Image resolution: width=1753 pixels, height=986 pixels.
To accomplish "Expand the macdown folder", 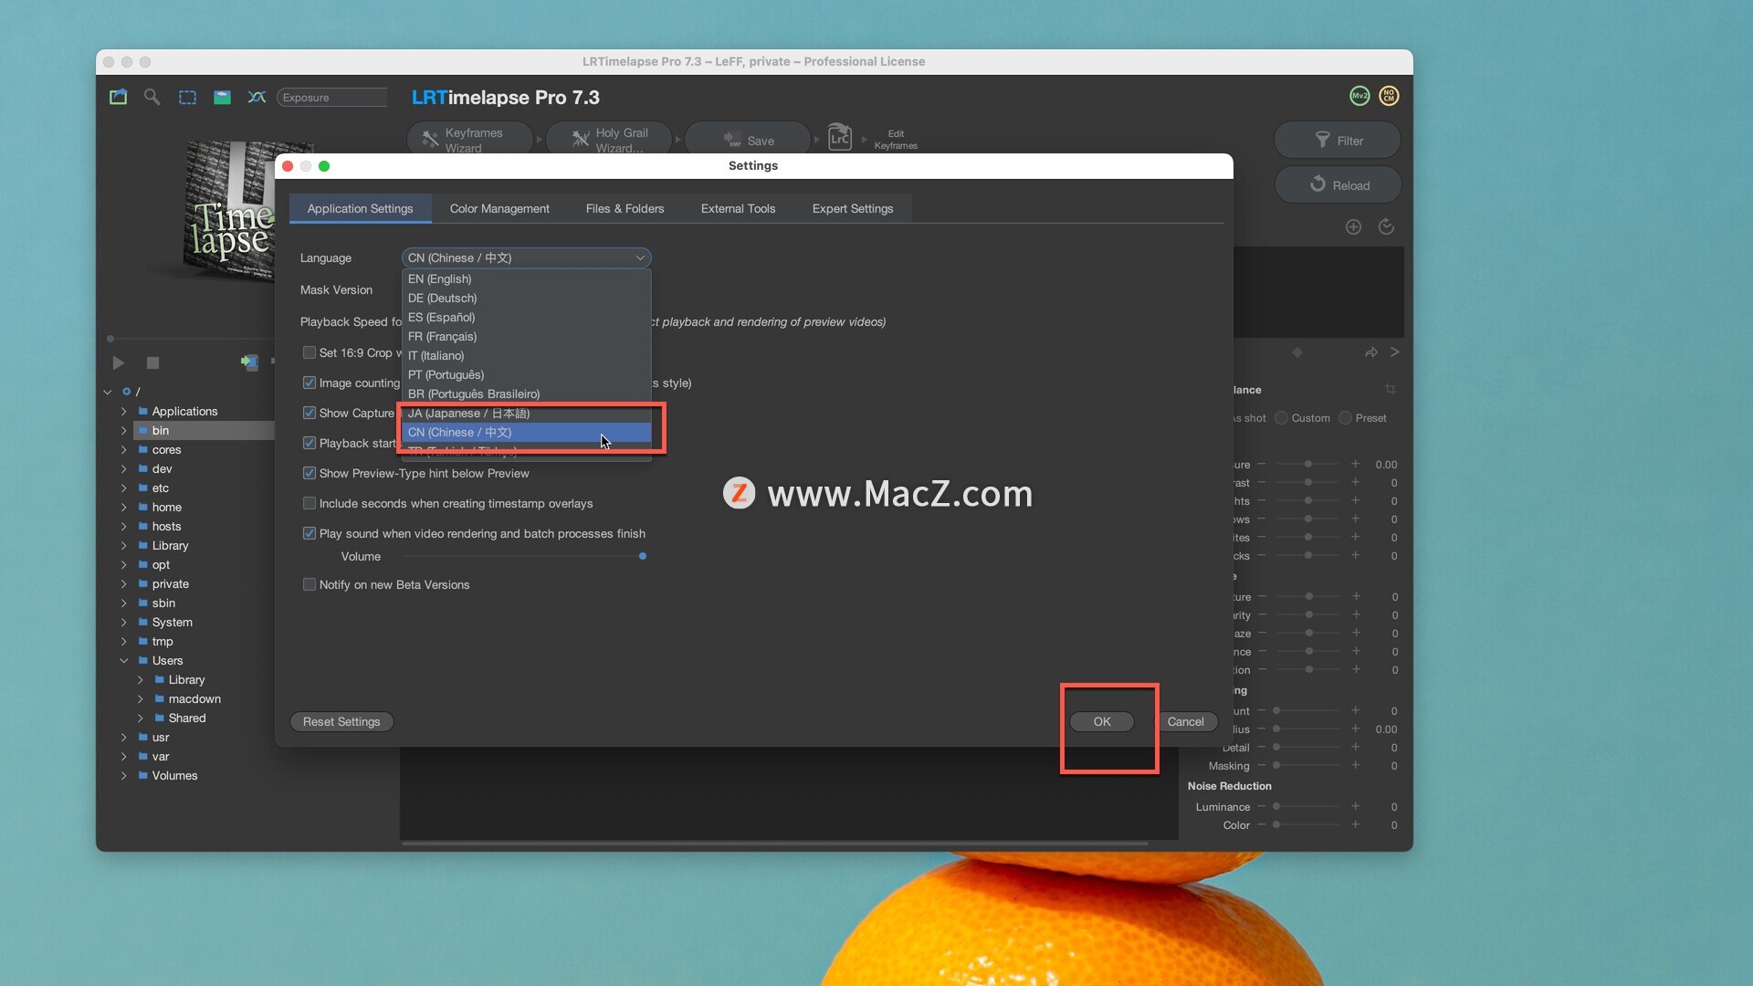I will coord(141,699).
